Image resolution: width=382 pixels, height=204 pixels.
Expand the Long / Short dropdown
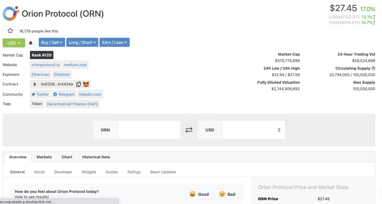point(82,43)
